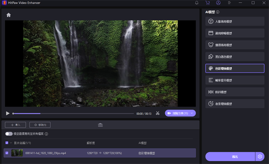Uncheck the select-all videos checkbox
Screen dimensions: 269x164
click(7, 143)
